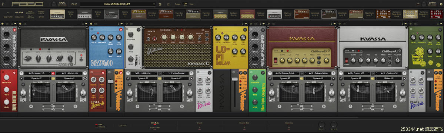
Task: Click the yellow link icon between Dynamic 57 mics
Action: pos(160,78)
